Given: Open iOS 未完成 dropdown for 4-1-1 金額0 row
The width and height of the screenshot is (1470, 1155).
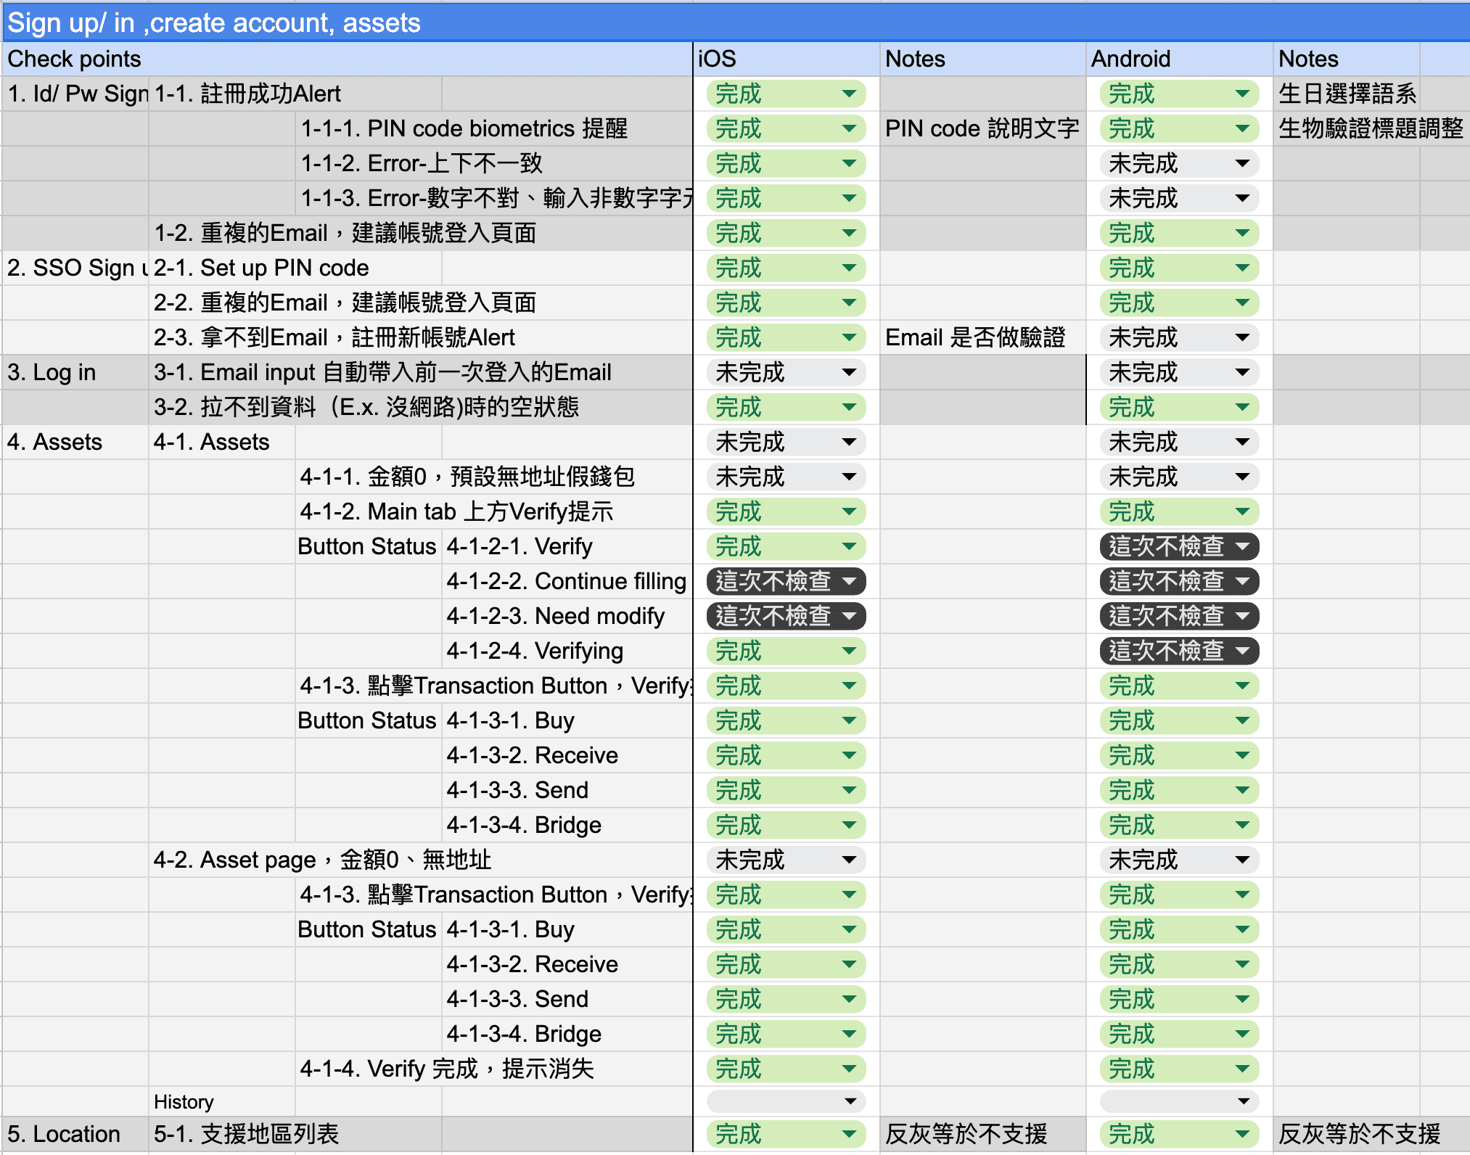Looking at the screenshot, I should [786, 477].
